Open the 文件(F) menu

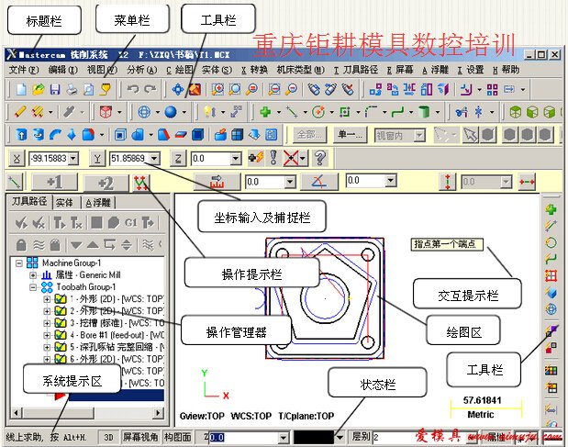point(23,70)
